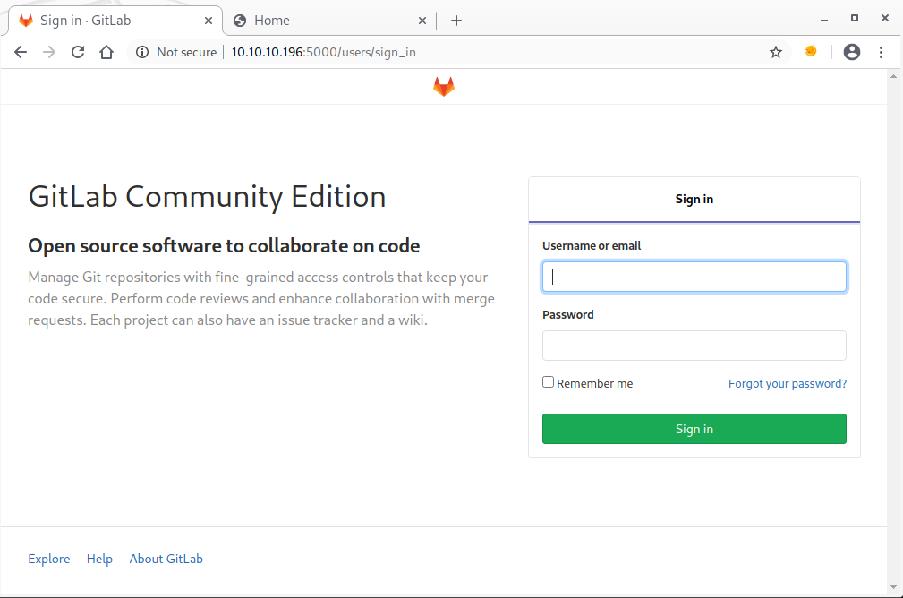The height and width of the screenshot is (598, 903).
Task: Select the Sign in form tab
Action: coord(694,200)
